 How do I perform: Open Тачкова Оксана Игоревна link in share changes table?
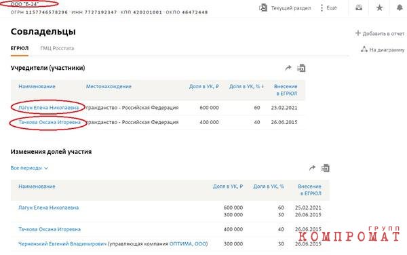coord(50,229)
